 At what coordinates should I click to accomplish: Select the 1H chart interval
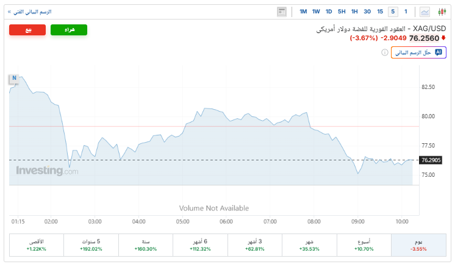pos(354,12)
